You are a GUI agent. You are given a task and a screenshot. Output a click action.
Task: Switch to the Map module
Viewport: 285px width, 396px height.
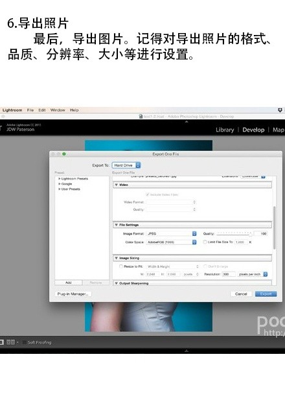279,130
